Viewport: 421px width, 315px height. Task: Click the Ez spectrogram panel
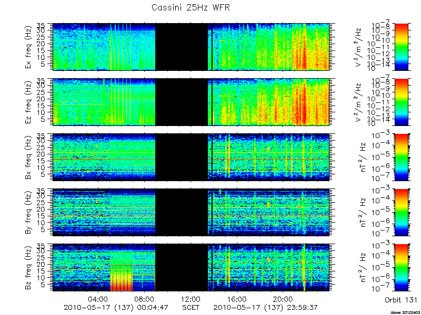(191, 102)
